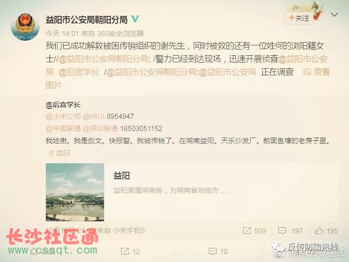Click the bottom repost icon showing 12
Image resolution: width=349 pixels, height=262 pixels.
coord(124,251)
